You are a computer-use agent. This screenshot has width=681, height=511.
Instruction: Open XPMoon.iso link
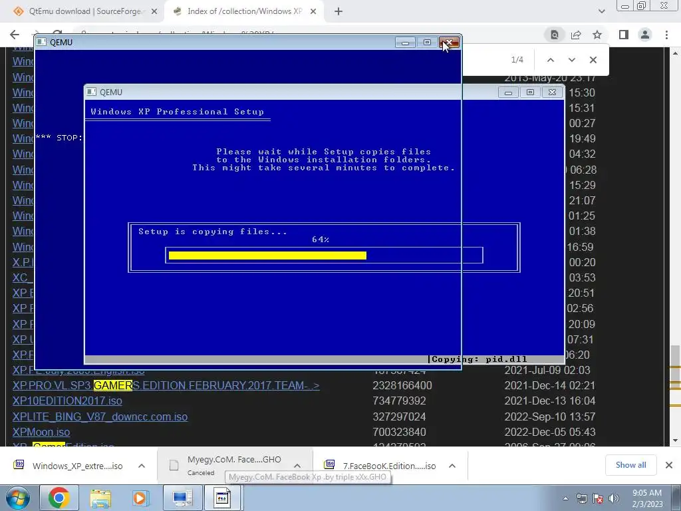coord(41,432)
